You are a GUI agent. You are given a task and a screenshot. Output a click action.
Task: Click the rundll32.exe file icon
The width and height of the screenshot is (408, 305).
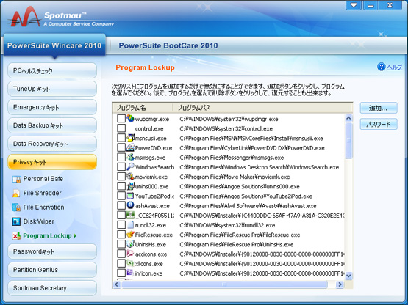pos(130,225)
